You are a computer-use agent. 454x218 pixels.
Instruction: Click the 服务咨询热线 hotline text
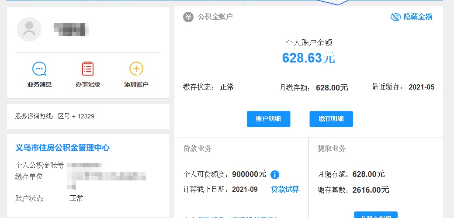point(55,116)
